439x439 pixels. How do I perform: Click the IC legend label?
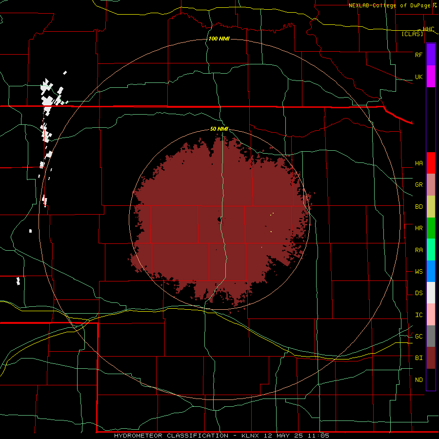pyautogui.click(x=419, y=315)
